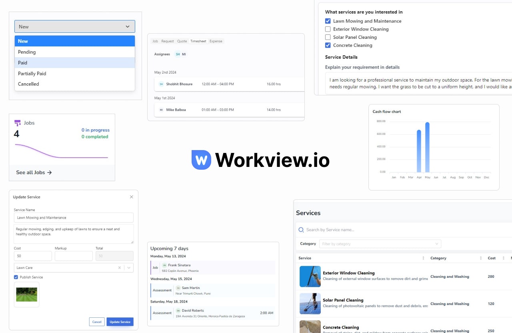The height and width of the screenshot is (333, 512).
Task: Expand the Lawn Care category dropdown
Action: tap(129, 268)
